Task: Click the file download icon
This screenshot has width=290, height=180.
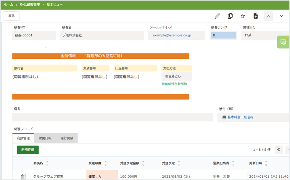Action: [256, 16]
